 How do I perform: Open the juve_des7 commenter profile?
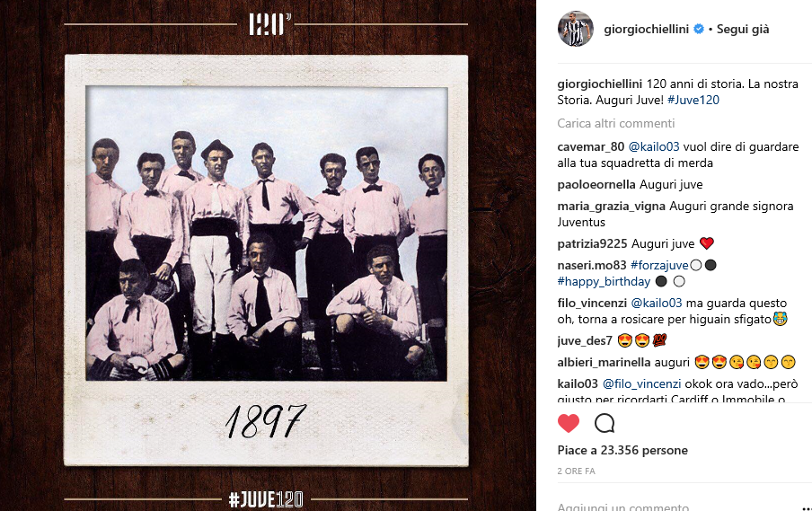coord(585,340)
